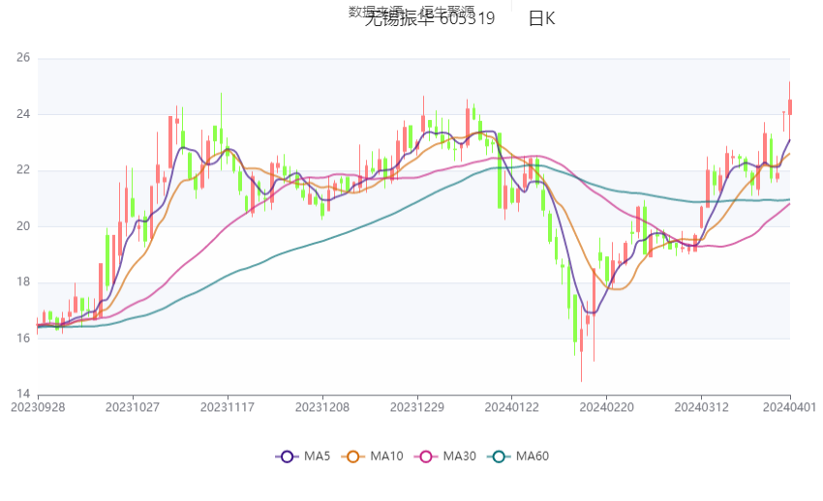Click the 20230928 start date label

tap(38, 408)
